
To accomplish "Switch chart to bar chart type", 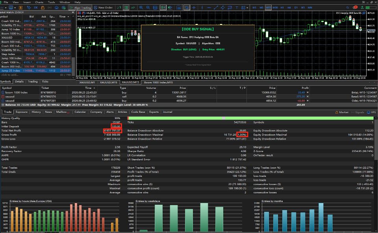I will (x=119, y=8).
